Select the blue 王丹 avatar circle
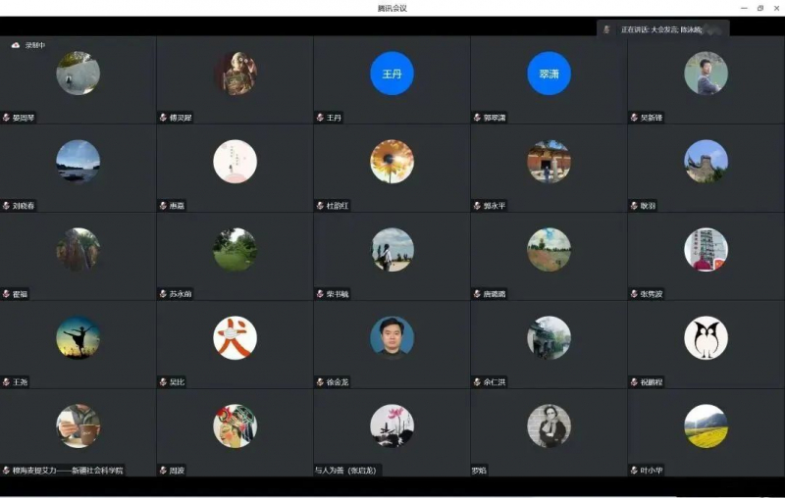785x498 pixels. pyautogui.click(x=392, y=74)
